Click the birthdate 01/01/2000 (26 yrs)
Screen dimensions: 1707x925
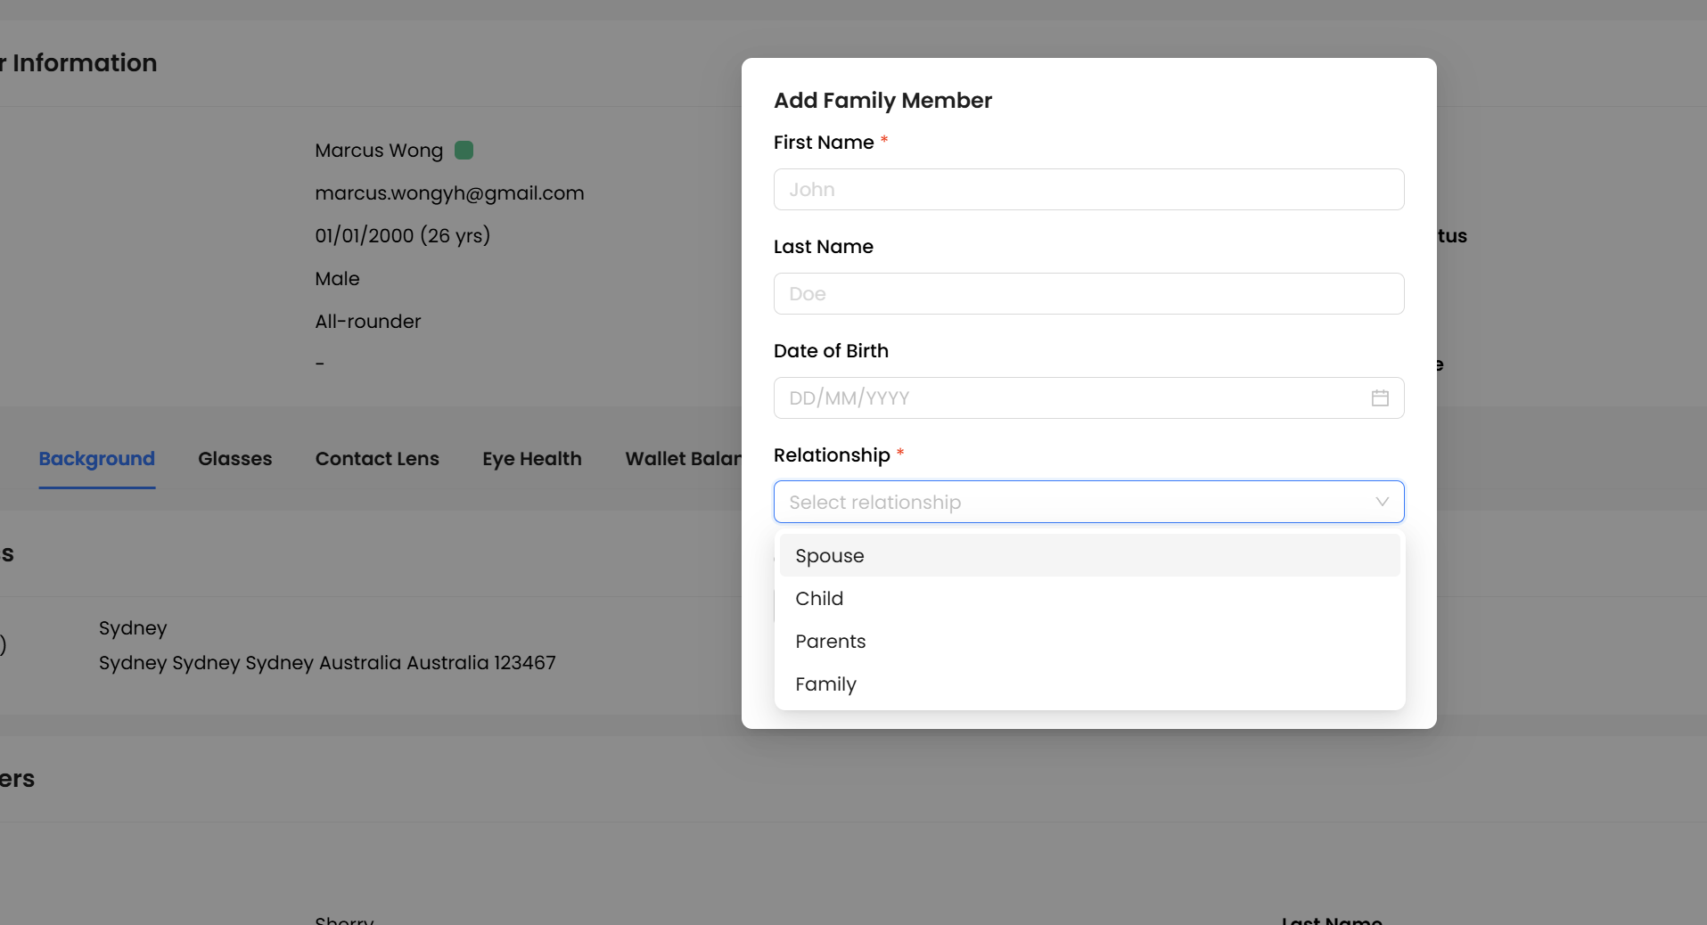tap(402, 235)
